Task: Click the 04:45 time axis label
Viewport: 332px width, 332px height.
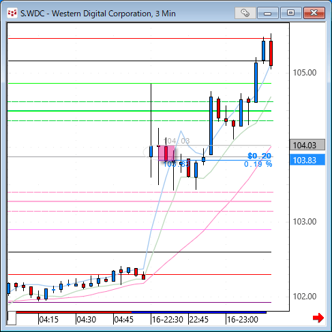Action: point(123,320)
